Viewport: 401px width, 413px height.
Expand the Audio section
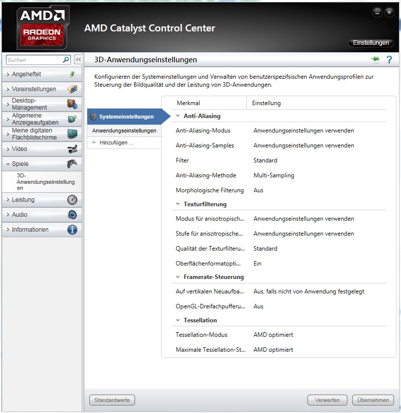(x=8, y=215)
